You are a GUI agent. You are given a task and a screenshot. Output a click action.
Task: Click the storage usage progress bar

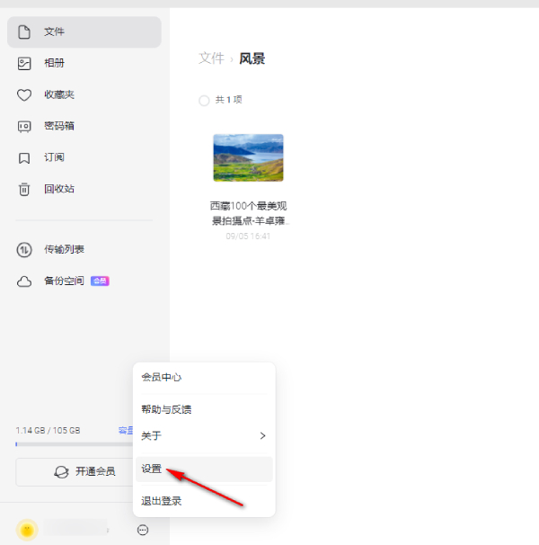coord(72,444)
